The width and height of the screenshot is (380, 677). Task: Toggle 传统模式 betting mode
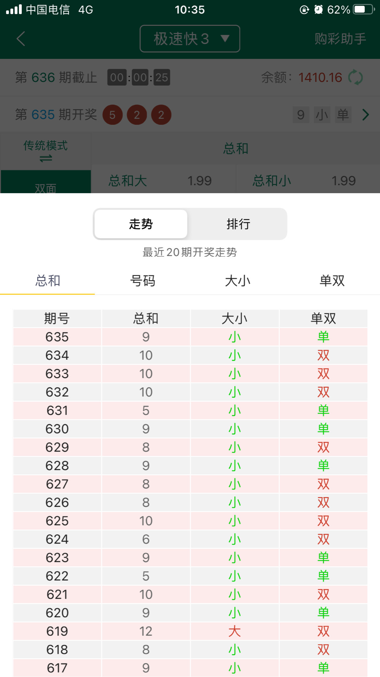pos(46,150)
